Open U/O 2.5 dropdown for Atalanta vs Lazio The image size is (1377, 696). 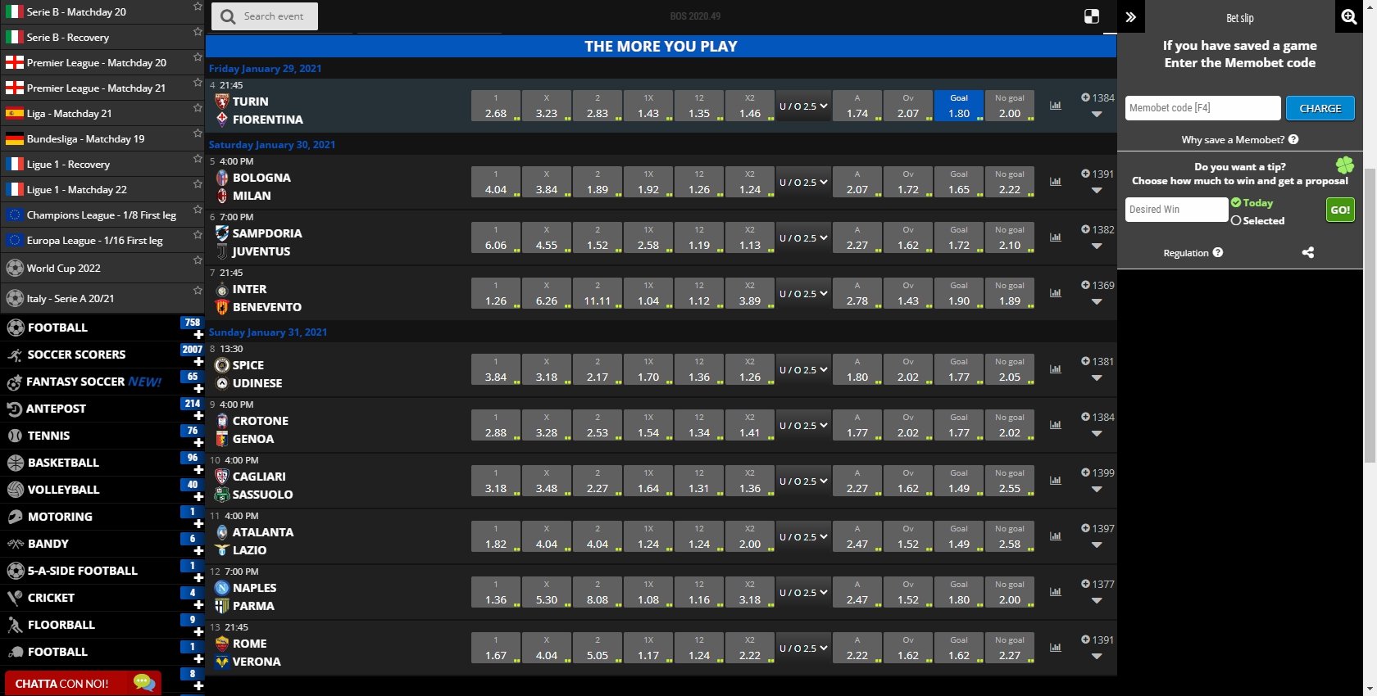[803, 536]
